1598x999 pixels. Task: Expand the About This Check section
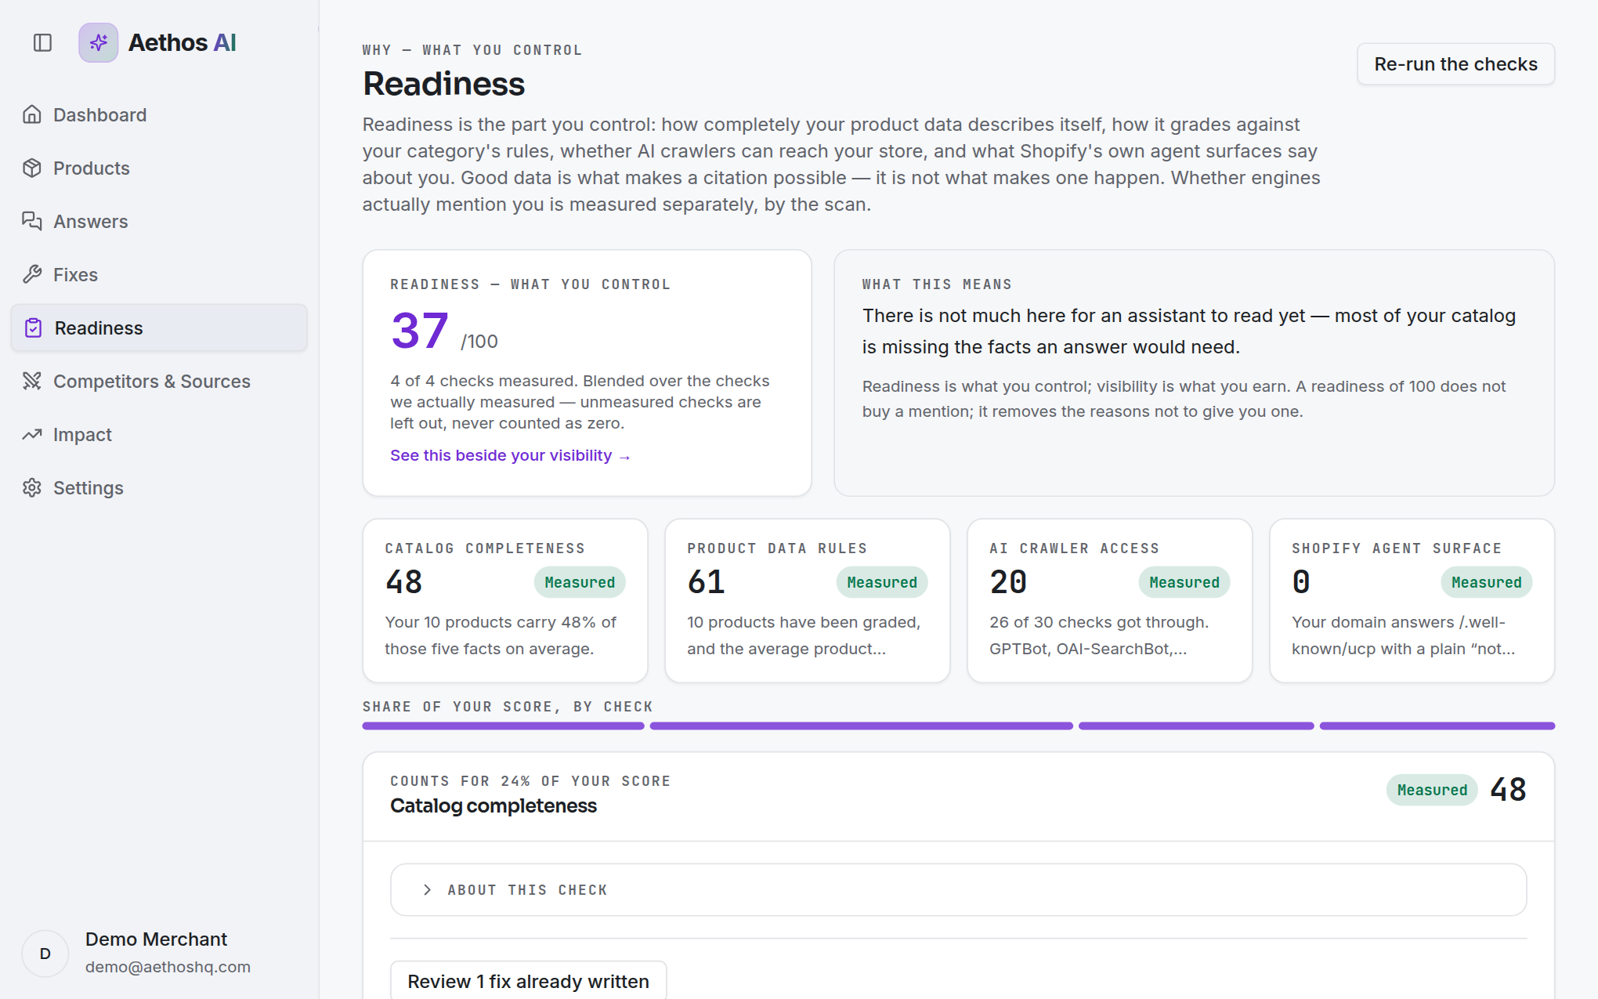pyautogui.click(x=958, y=889)
